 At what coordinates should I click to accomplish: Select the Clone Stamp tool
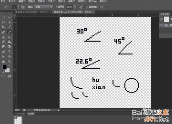(3, 37)
